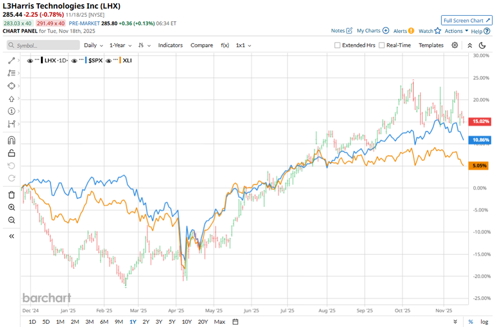The width and height of the screenshot is (494, 327).
Task: Select the 2Y time range
Action: tap(146, 322)
